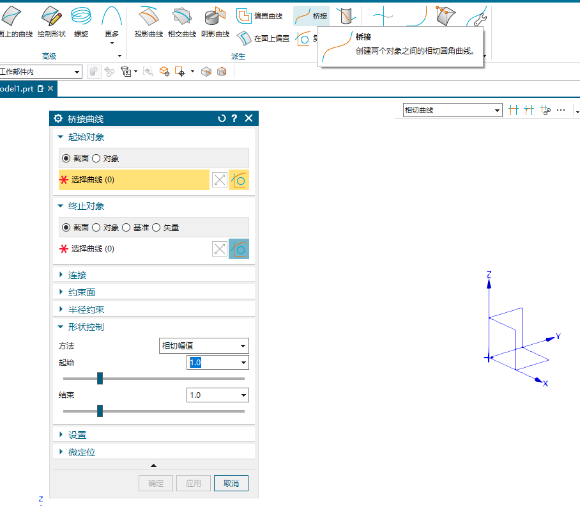Click the grey box with orange line icon
The width and height of the screenshot is (580, 506).
tap(206, 72)
